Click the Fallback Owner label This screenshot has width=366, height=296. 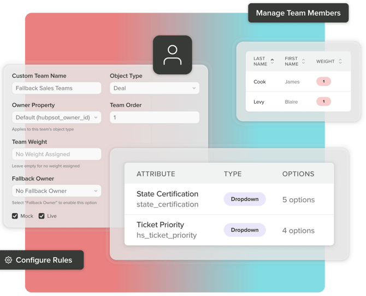[x=33, y=179]
